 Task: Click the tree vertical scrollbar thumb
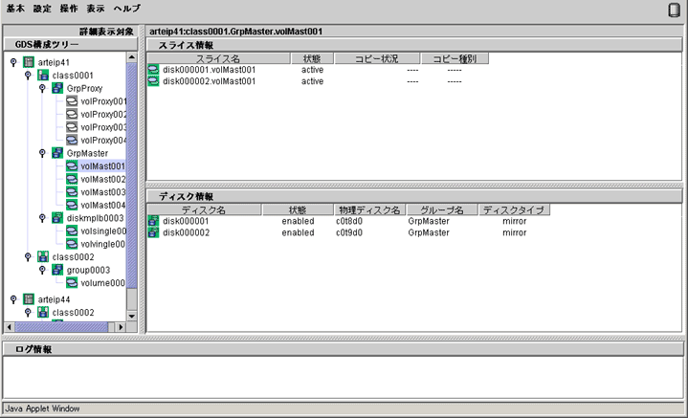point(132,175)
